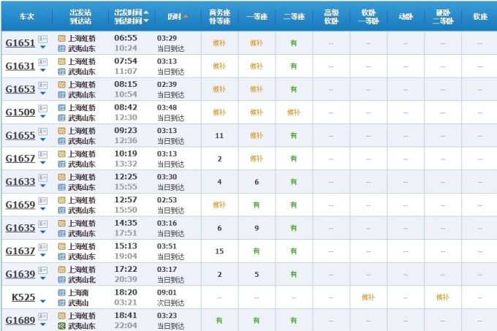Click green terminal badge before 武夷山东 in G1689 row

[62, 326]
